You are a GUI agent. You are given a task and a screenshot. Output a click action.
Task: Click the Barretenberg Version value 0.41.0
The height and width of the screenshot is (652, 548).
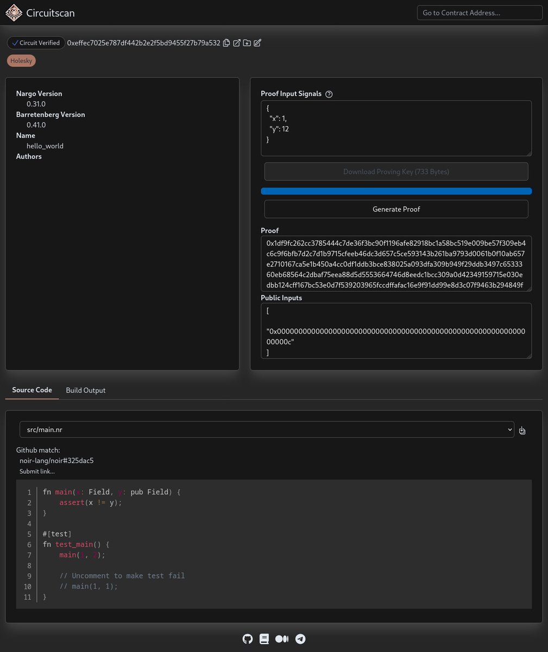tap(36, 125)
